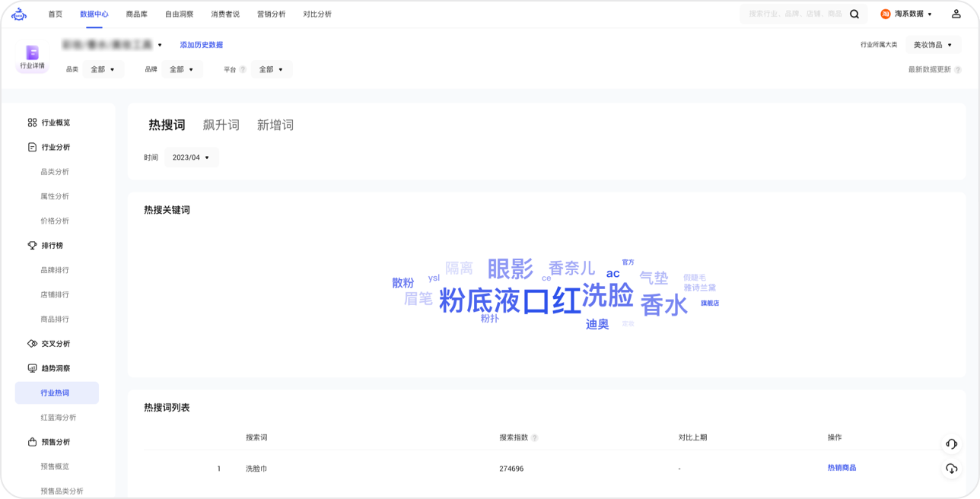This screenshot has height=499, width=980.
Task: Click help icon beside 最新数据更新
Action: point(958,70)
